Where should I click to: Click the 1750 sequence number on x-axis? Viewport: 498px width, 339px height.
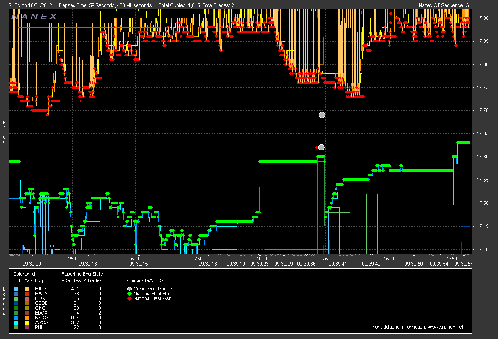point(452,259)
